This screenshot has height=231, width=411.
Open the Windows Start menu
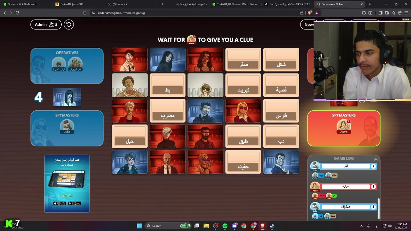coord(139,226)
